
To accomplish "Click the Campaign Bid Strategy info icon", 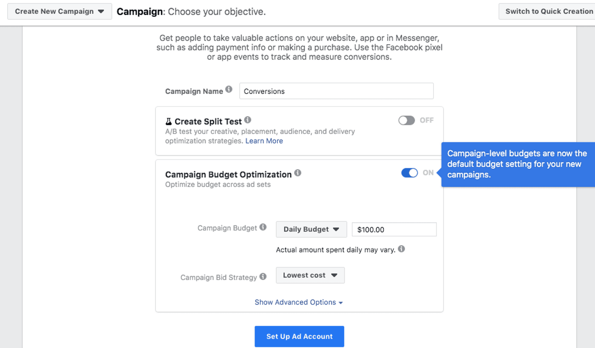I will pos(263,276).
